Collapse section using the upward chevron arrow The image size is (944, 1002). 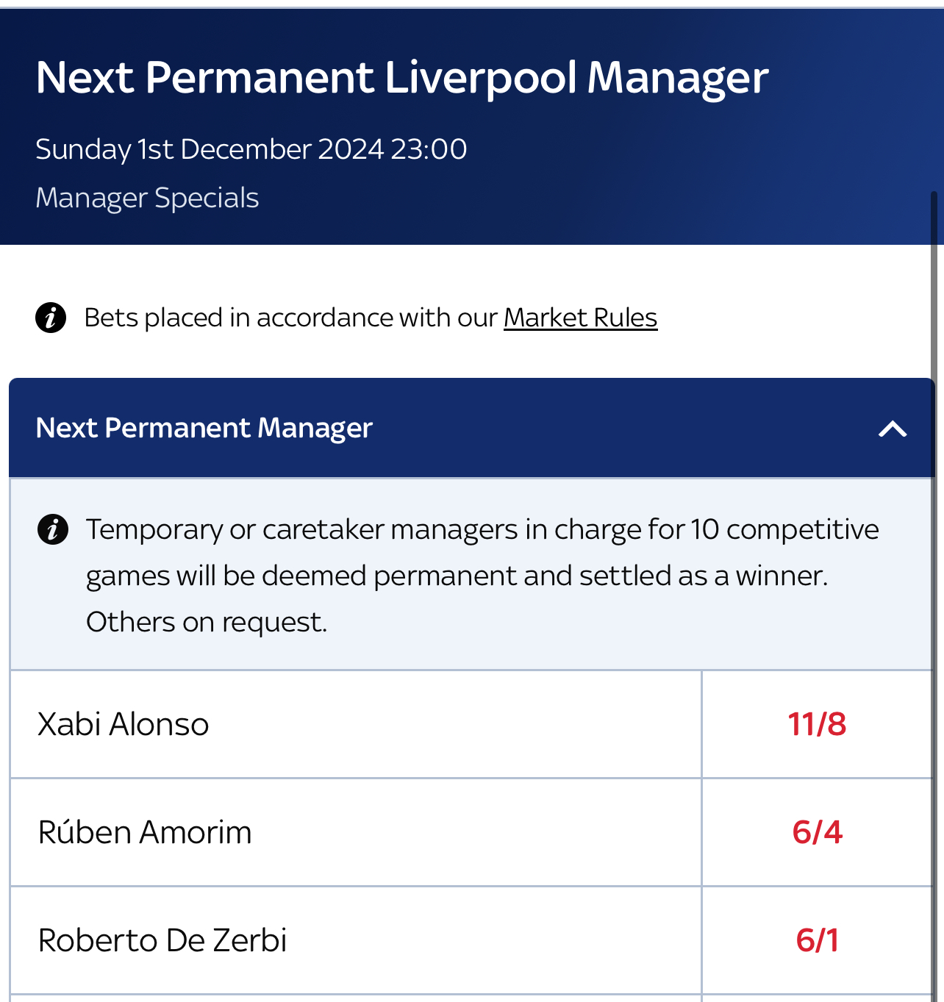click(893, 429)
